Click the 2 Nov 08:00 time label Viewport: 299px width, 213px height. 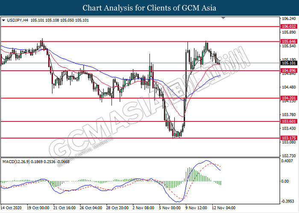pyautogui.click(x=144, y=208)
